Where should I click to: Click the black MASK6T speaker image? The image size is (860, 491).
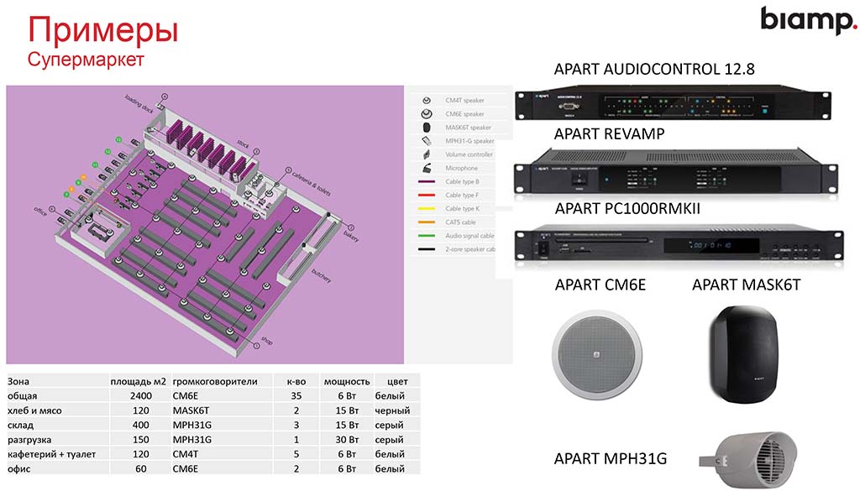[743, 354]
